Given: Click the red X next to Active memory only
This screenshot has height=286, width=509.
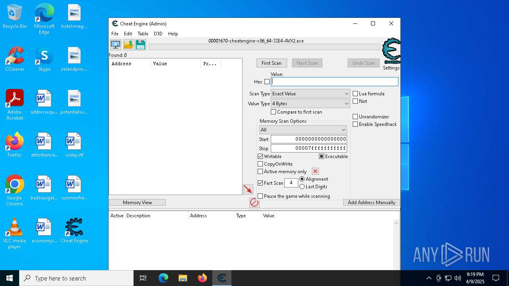Looking at the screenshot, I should click(315, 171).
